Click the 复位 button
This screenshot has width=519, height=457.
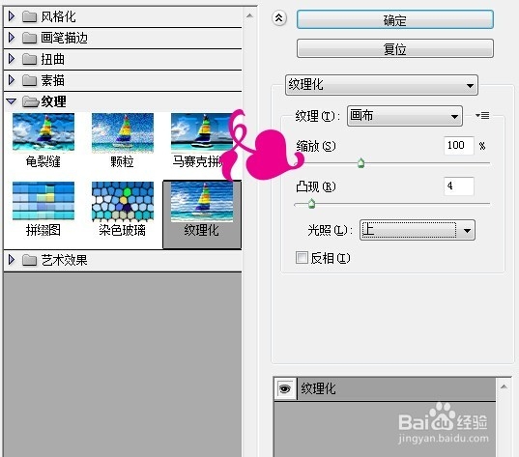(395, 48)
